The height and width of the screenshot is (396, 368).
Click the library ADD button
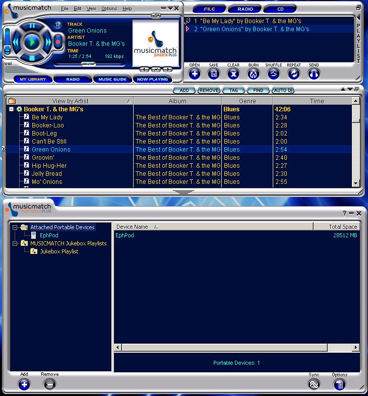184,90
